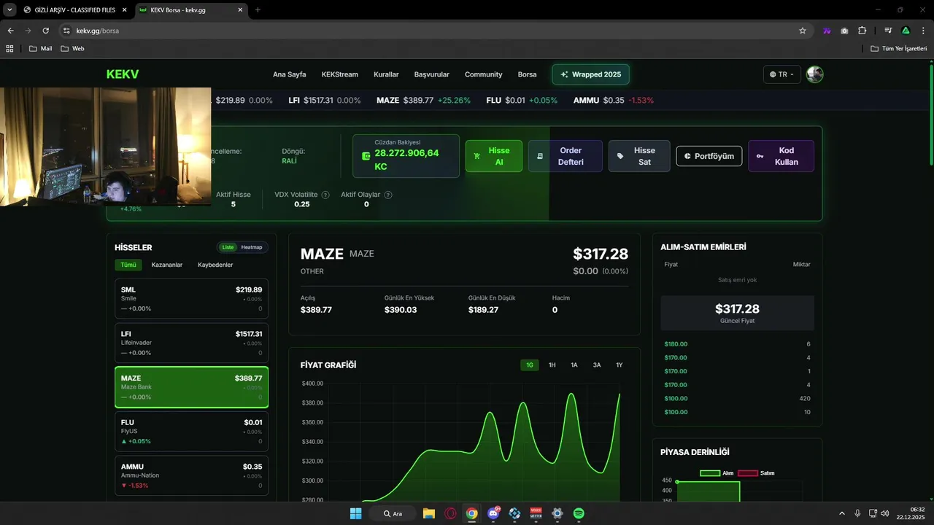Go back in browser history
The image size is (934, 525).
10,31
